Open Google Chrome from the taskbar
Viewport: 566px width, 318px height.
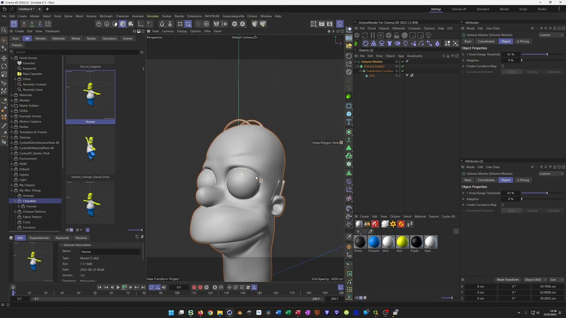(x=210, y=312)
